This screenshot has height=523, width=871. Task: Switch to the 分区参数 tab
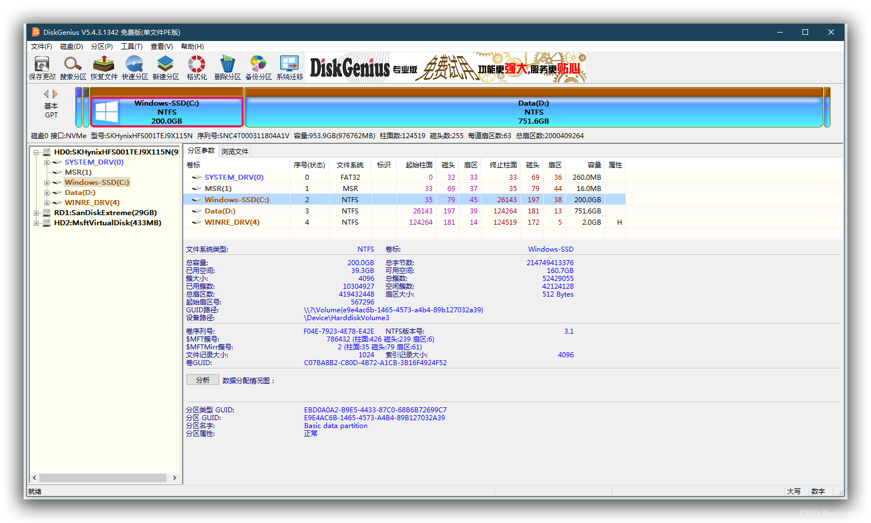201,151
